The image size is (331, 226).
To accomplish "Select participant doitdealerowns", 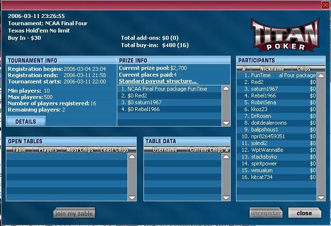I will 277,123.
